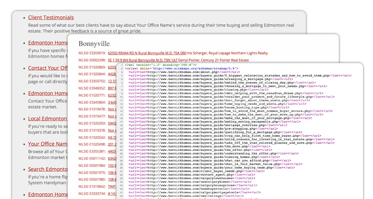Click the MLS© E0011142 label

[x=92, y=158]
